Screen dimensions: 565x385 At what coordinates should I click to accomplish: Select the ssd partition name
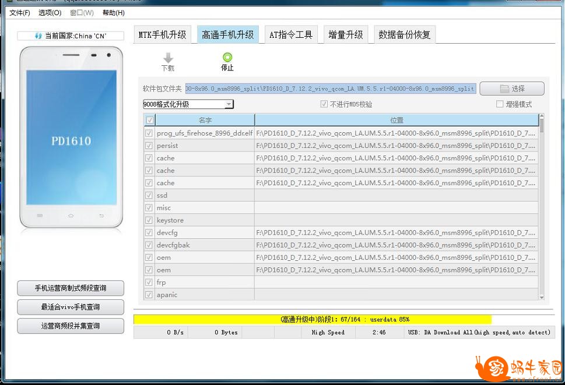(162, 195)
